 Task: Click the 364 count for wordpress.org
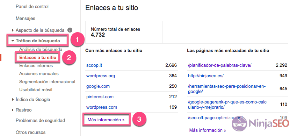tap(173, 76)
